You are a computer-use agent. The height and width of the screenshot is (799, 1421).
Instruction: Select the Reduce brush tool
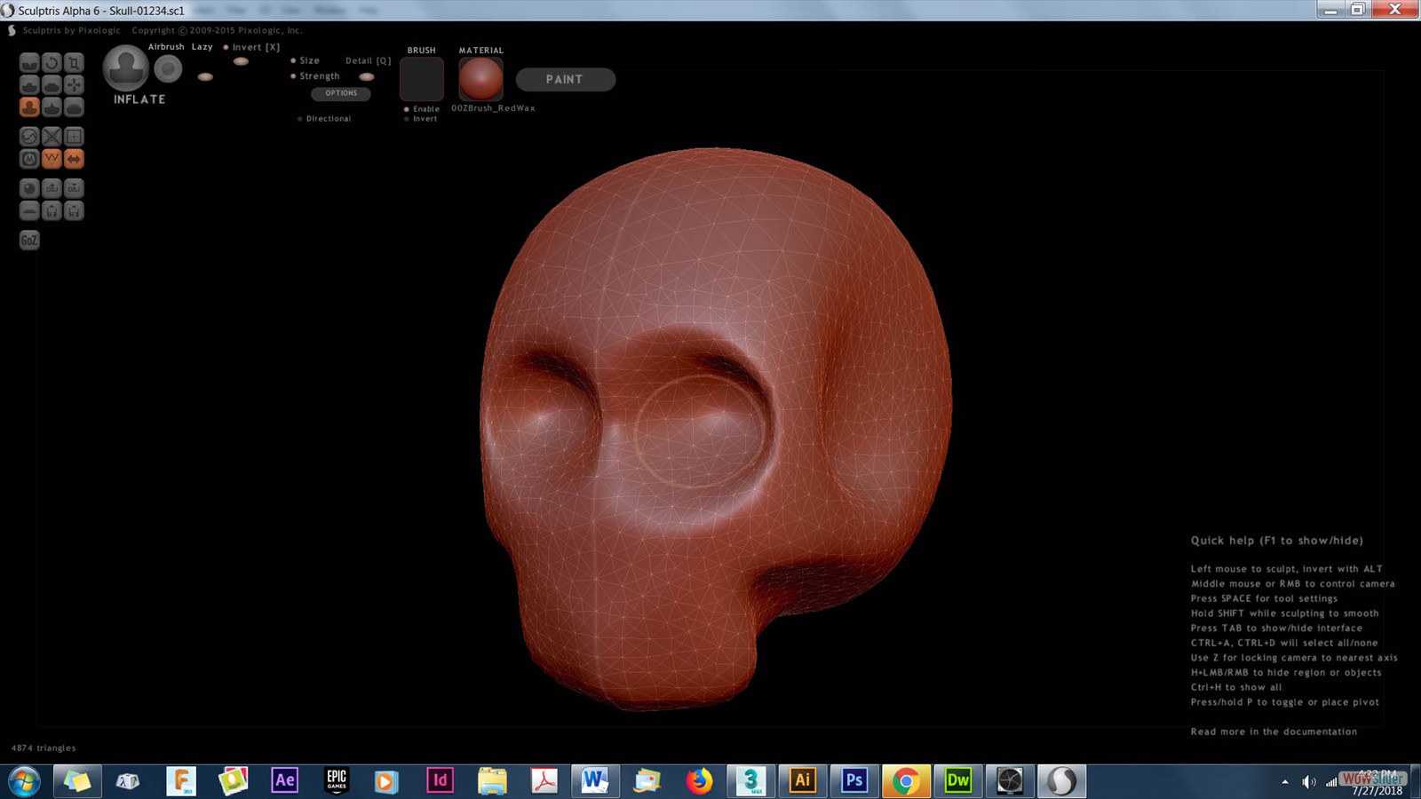[x=29, y=136]
